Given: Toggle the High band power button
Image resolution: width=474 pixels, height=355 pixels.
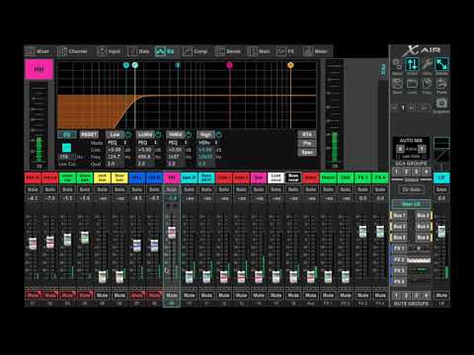Looking at the screenshot, I should click(218, 134).
